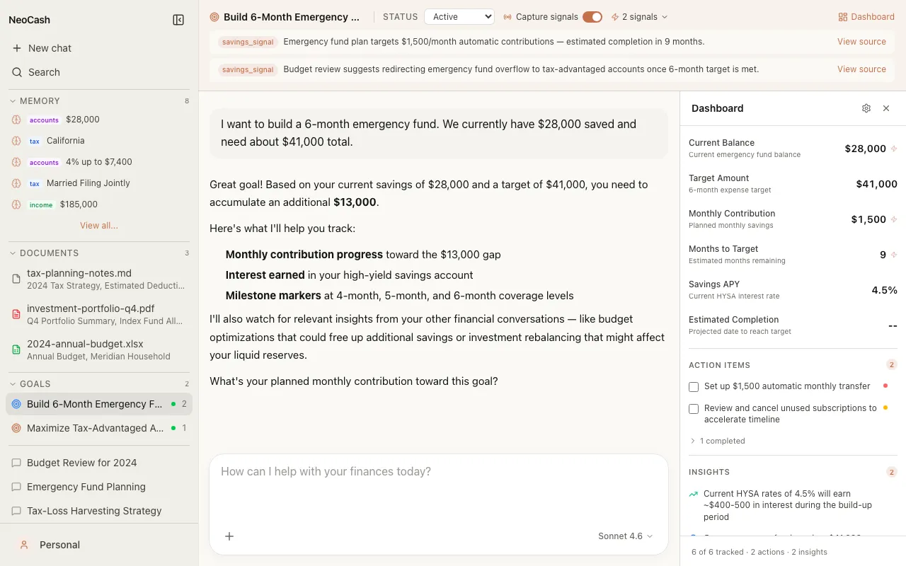Click the $185,000 income memory entry
This screenshot has width=906, height=566.
pos(99,204)
